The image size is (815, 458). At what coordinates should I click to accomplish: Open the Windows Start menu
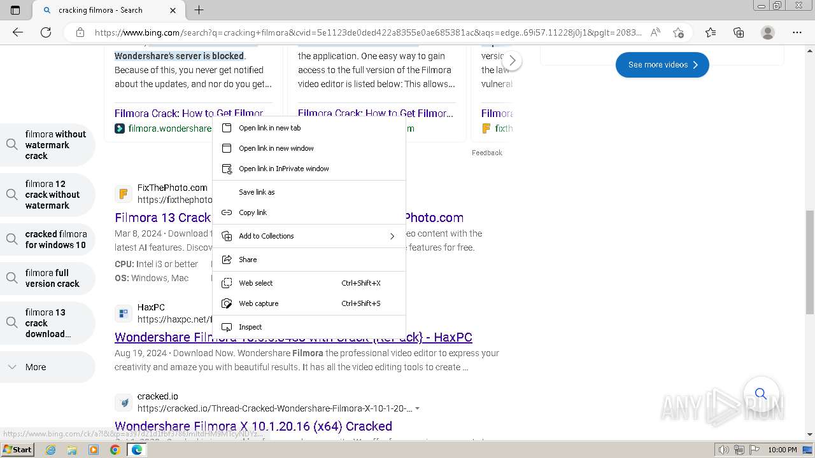(x=17, y=450)
